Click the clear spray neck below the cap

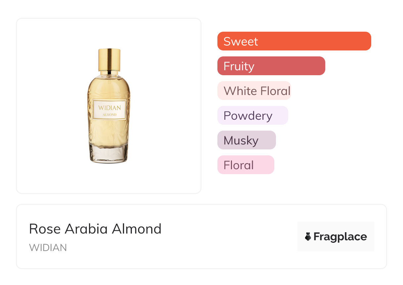coord(109,73)
